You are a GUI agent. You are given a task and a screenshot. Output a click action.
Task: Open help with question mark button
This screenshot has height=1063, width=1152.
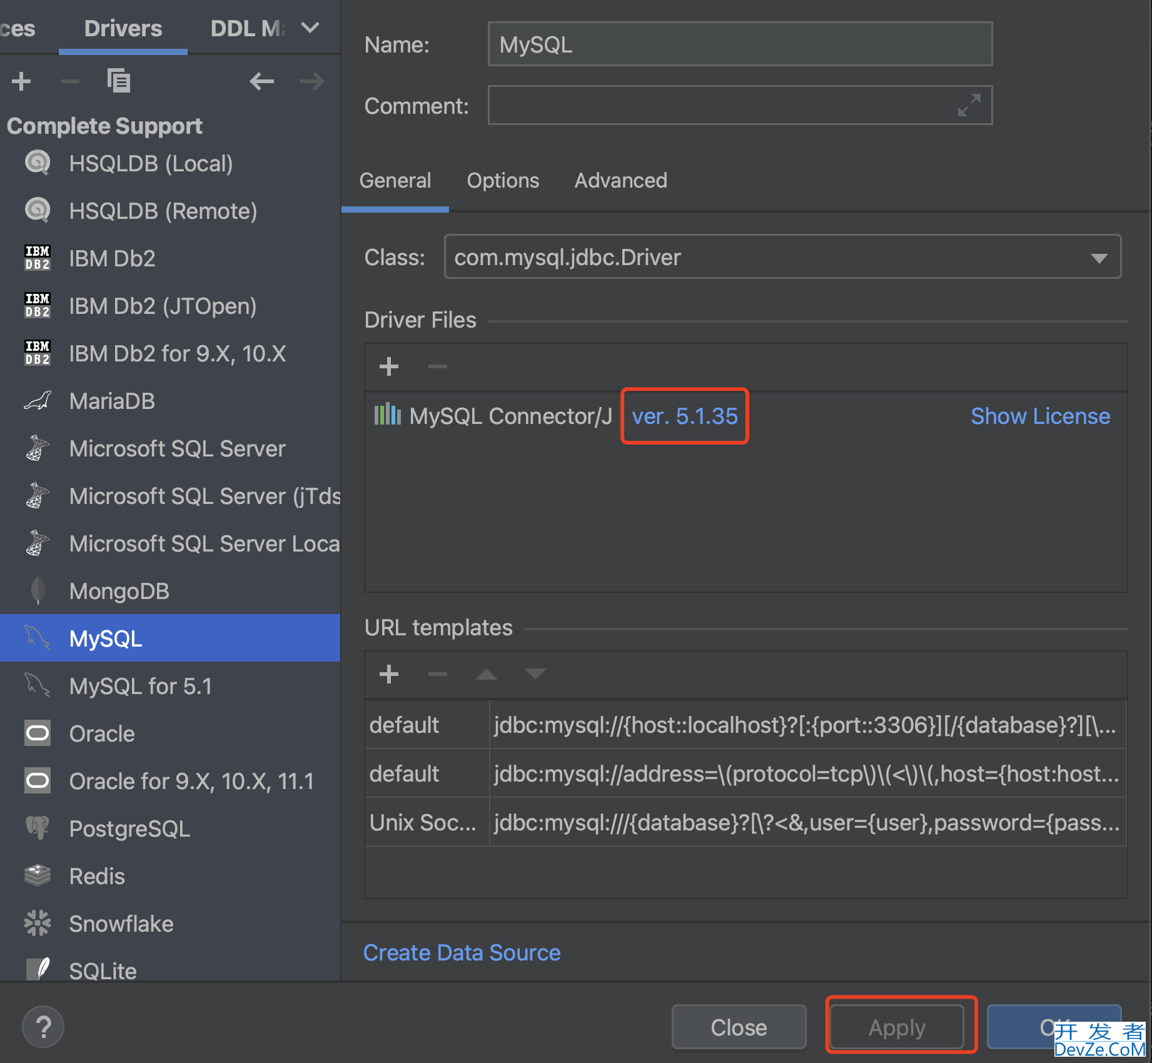[x=43, y=1027]
